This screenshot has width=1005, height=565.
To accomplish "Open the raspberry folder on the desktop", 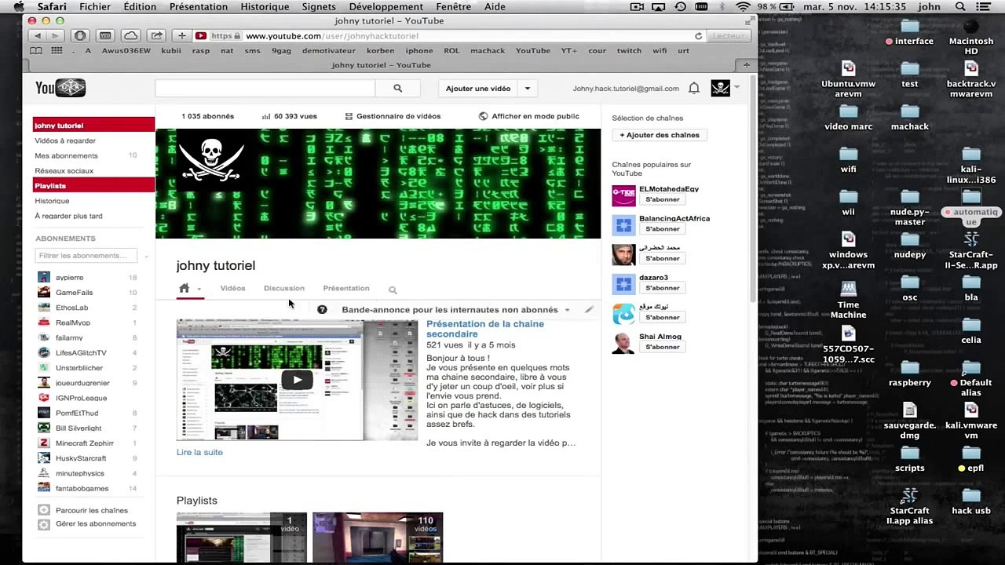I will 910,373.
